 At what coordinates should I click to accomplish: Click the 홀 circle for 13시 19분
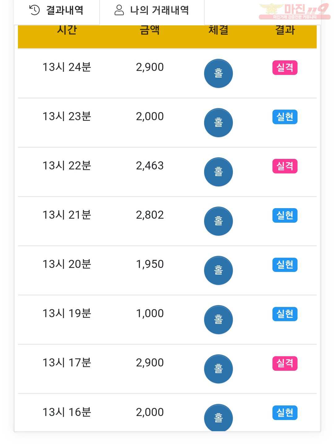218,320
